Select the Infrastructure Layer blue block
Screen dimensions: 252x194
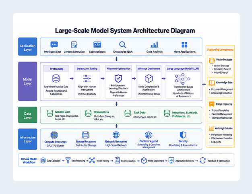pos(28,139)
